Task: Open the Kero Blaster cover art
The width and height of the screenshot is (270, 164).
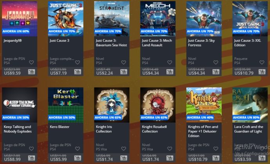Action: point(66,105)
